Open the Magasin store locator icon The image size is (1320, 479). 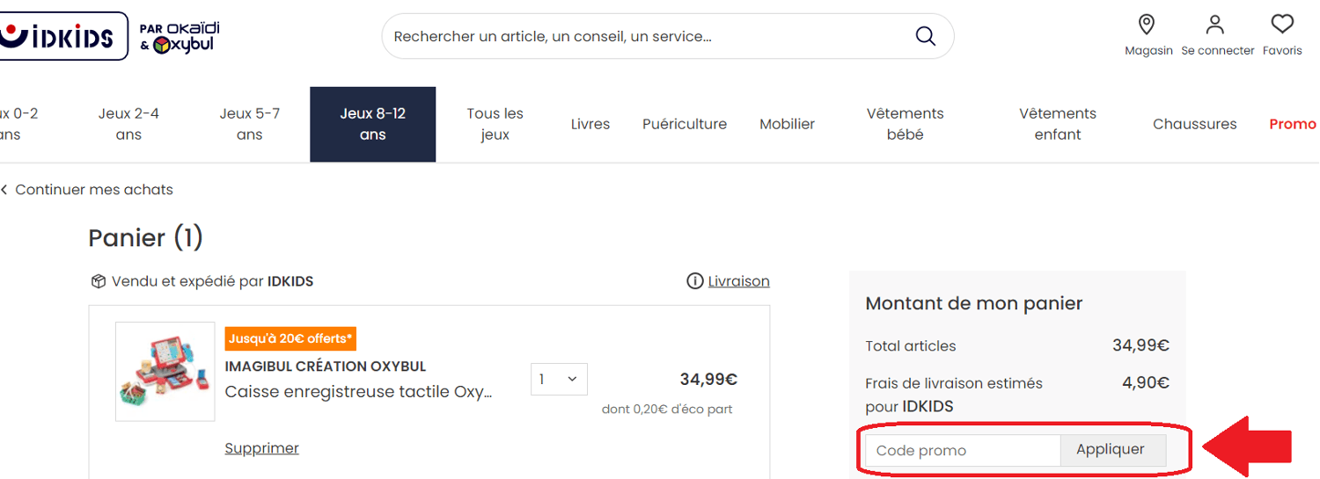[1147, 24]
